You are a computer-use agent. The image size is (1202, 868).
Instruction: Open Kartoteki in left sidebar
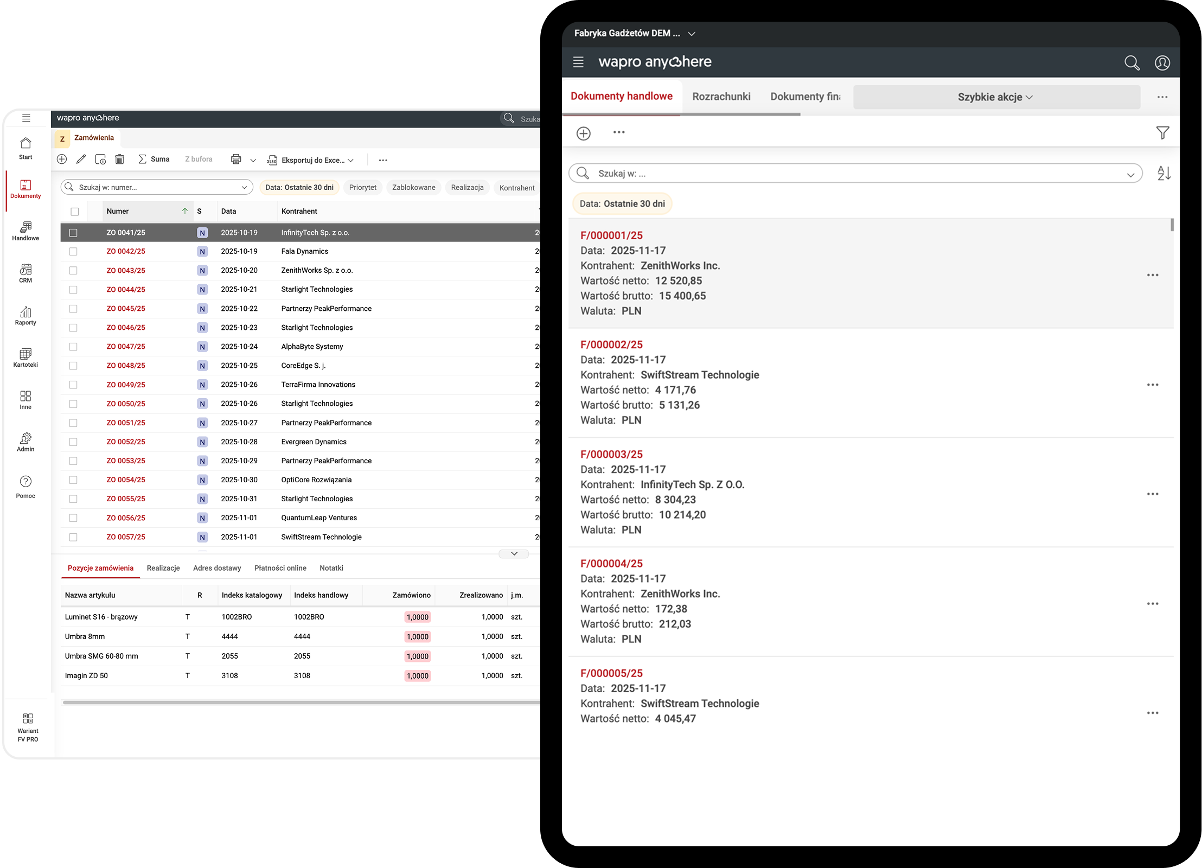pyautogui.click(x=25, y=358)
